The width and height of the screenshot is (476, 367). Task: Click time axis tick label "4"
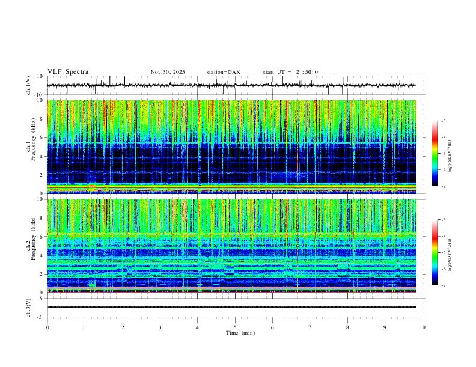[x=198, y=327]
